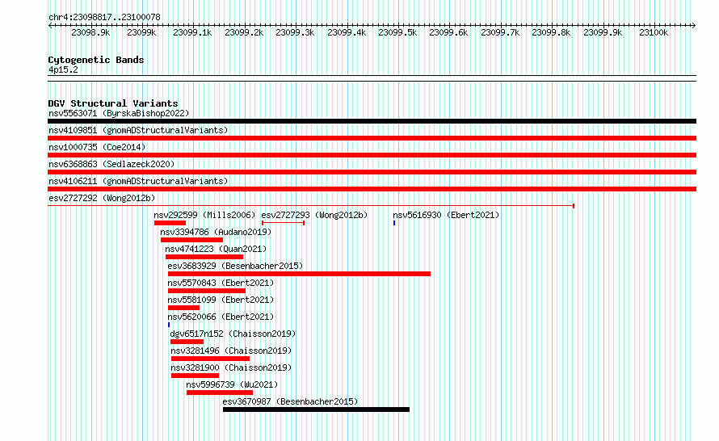Click the 23098.9k ruler tick label

coord(90,32)
